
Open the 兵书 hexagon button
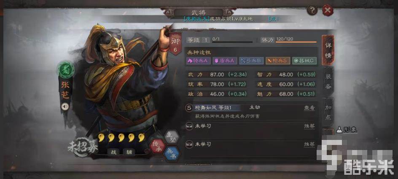coord(171,154)
